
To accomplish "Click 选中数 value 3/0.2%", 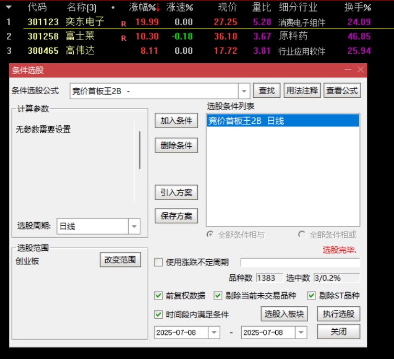I will (337, 278).
